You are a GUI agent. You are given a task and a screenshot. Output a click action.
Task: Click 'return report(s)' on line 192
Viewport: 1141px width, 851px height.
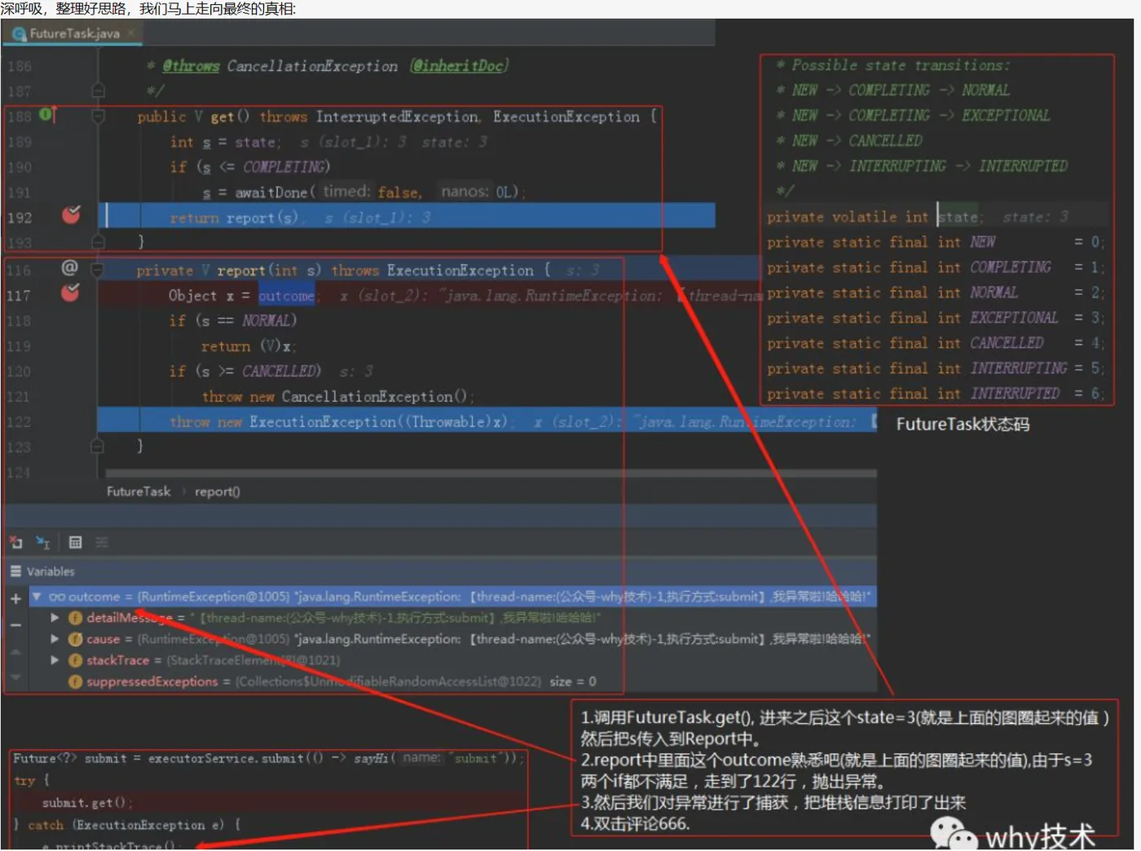234,218
